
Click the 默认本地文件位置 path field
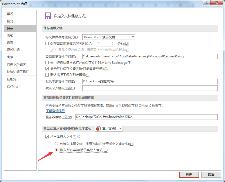(150, 81)
